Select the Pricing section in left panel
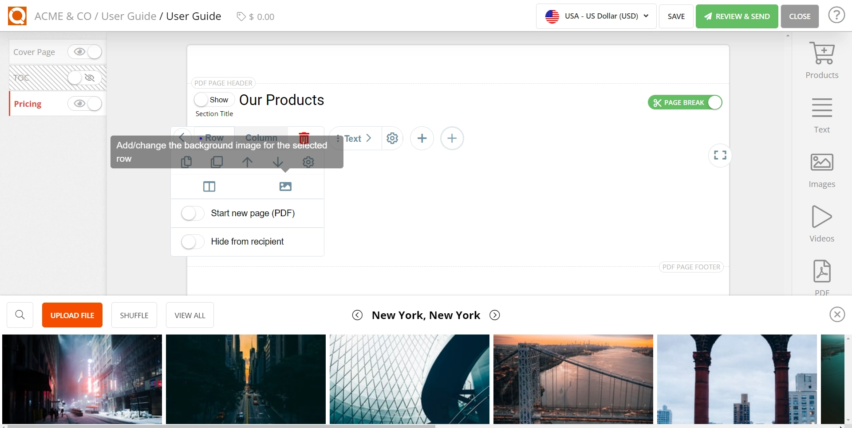Image resolution: width=852 pixels, height=428 pixels. (x=28, y=104)
